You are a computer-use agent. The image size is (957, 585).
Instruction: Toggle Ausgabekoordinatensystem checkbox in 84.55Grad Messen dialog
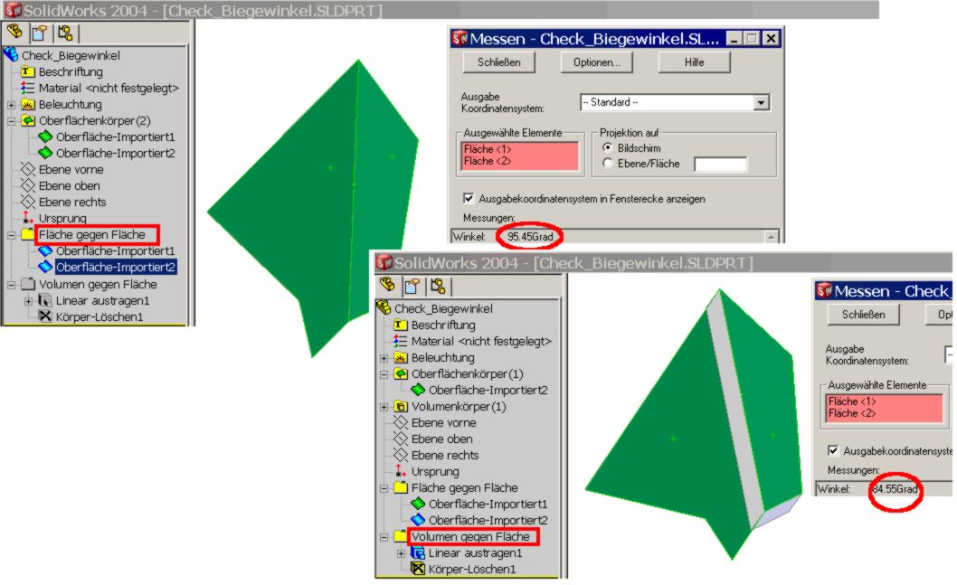[833, 451]
